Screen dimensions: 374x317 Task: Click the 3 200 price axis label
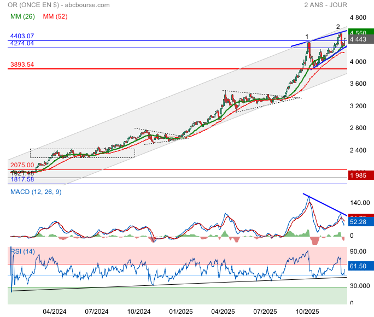pos(358,106)
